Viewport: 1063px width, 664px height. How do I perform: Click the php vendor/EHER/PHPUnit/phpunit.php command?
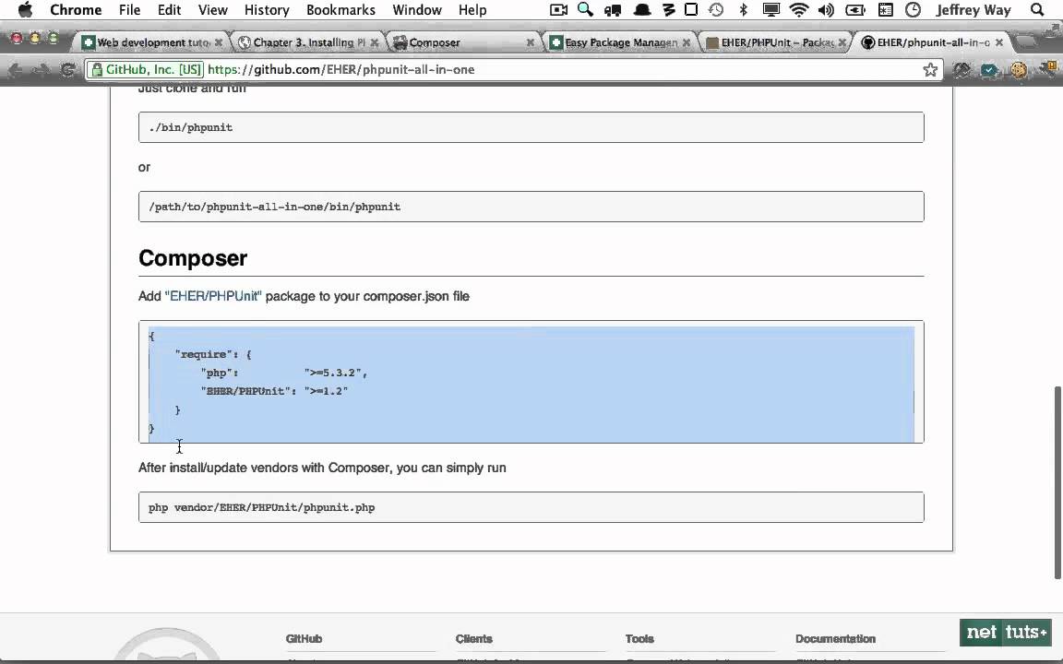(262, 507)
